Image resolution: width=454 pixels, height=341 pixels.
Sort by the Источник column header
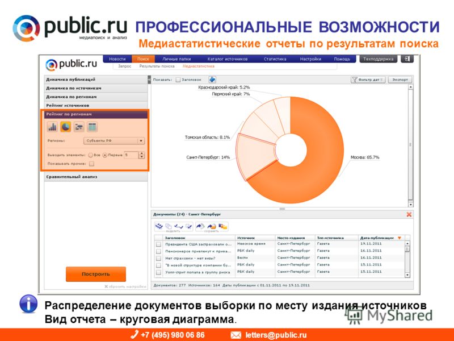coord(255,238)
